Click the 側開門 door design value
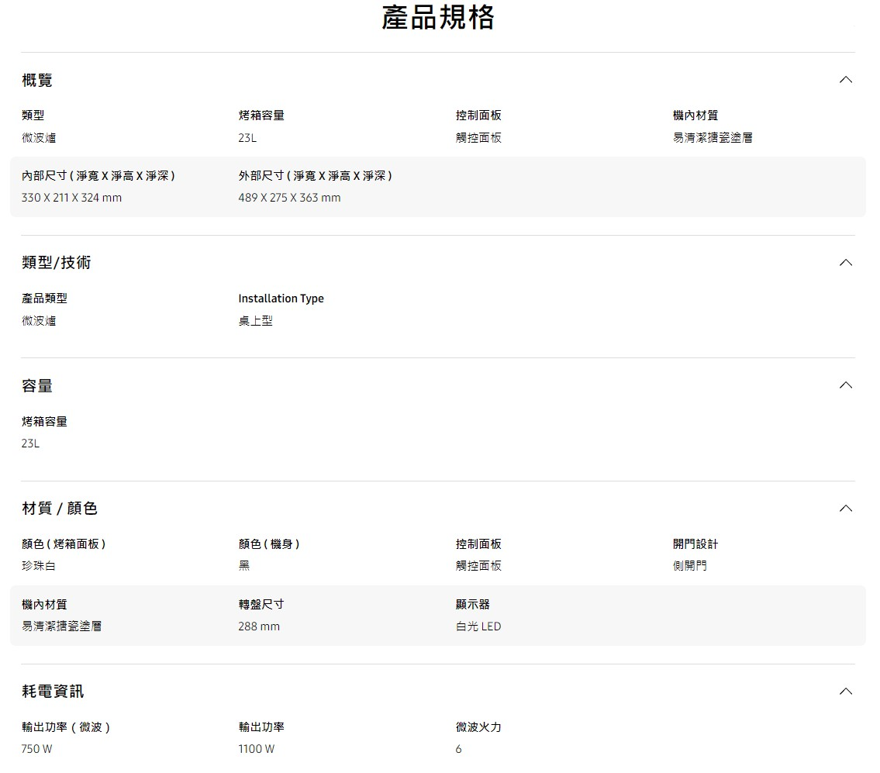880x773 pixels. (x=689, y=566)
